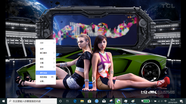Select 全屏 fullscreen in the context menu
The image size is (186, 104).
coord(46,49)
